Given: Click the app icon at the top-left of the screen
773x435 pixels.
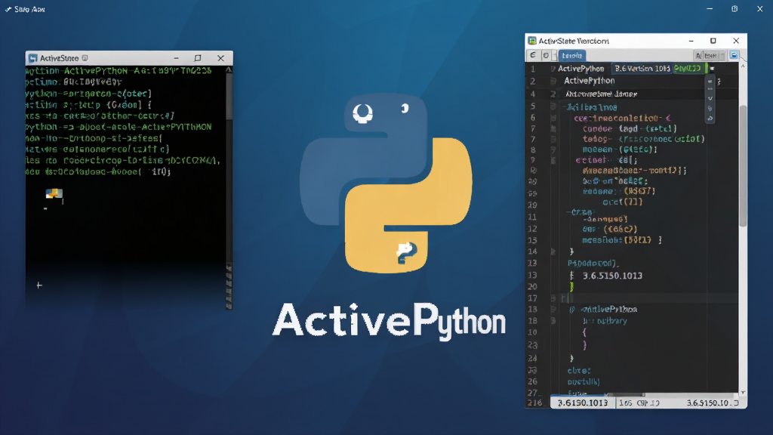Looking at the screenshot, I should pyautogui.click(x=8, y=9).
